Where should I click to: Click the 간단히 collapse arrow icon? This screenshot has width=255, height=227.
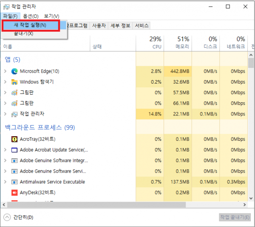coord(7,217)
